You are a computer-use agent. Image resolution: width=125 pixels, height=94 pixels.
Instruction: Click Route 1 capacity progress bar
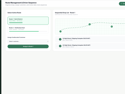16,23
